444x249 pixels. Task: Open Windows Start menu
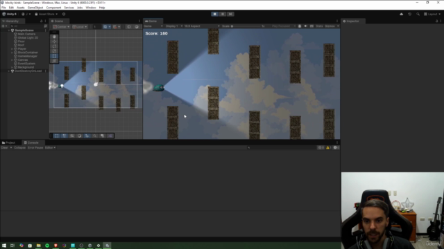pyautogui.click(x=4, y=246)
